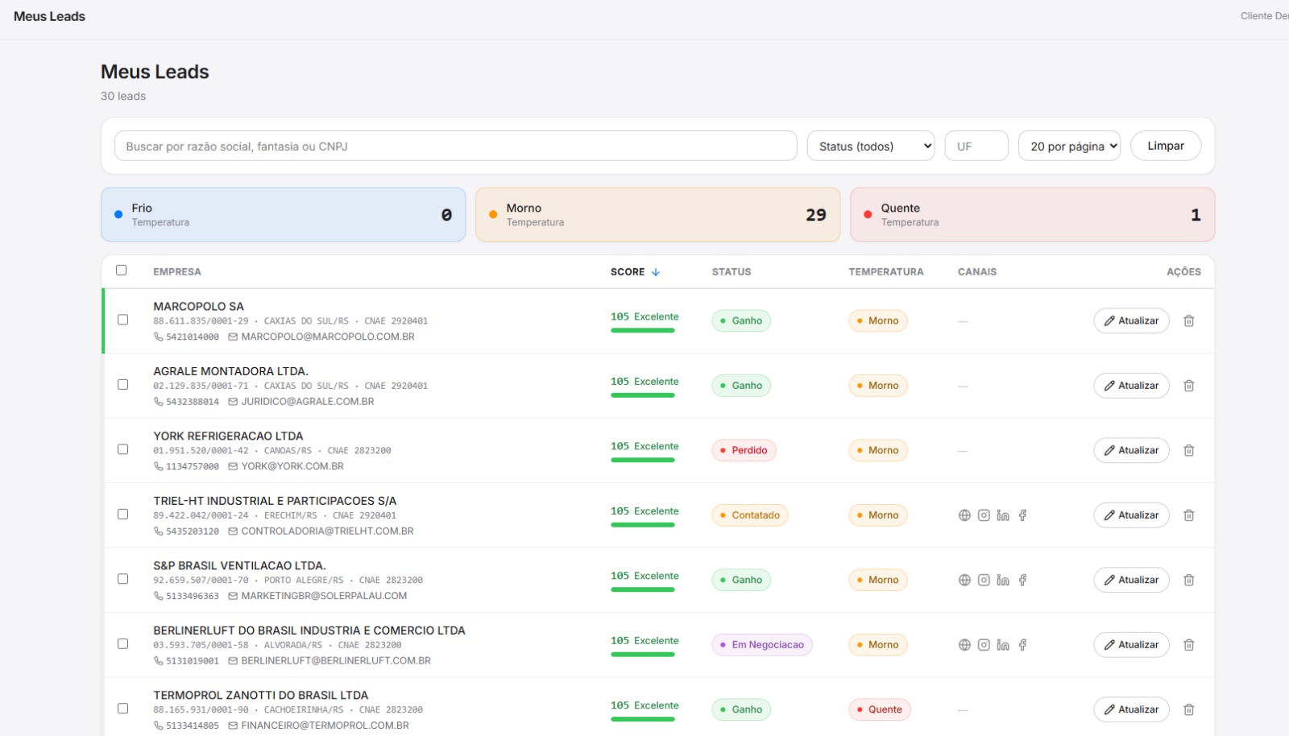
Task: Delete the MARCOPOLO SA lead
Action: point(1188,320)
